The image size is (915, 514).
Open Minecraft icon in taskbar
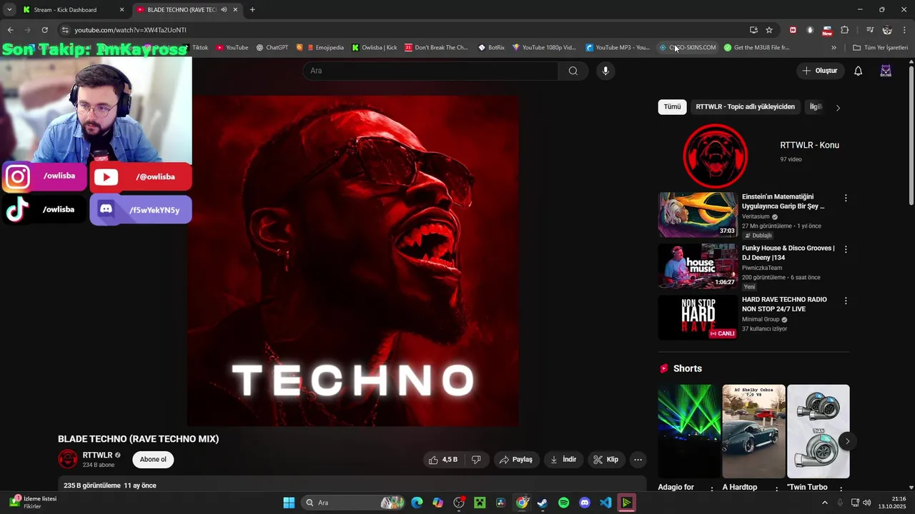pyautogui.click(x=480, y=503)
